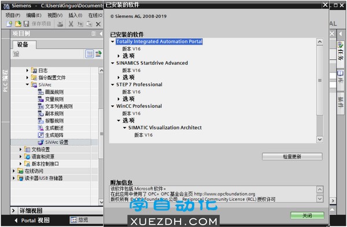The image size is (347, 227).
Task: Click the 文本列表规则 icon
Action: [x=40, y=107]
